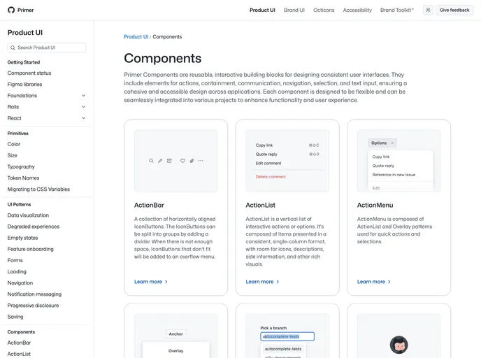
Task: Click the three-dot overflow icon in ActionBar preview
Action: coord(201,161)
